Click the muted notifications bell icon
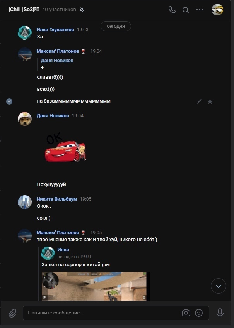The width and height of the screenshot is (234, 328). 82,10
